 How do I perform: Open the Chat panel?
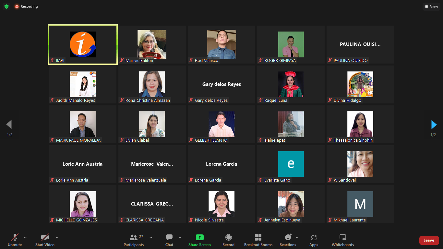[169, 238]
